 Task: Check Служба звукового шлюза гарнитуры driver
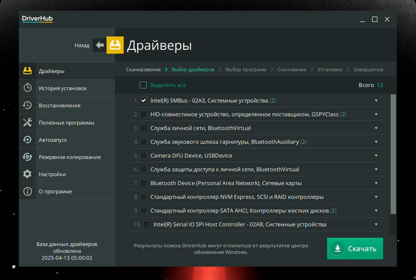[x=144, y=142]
